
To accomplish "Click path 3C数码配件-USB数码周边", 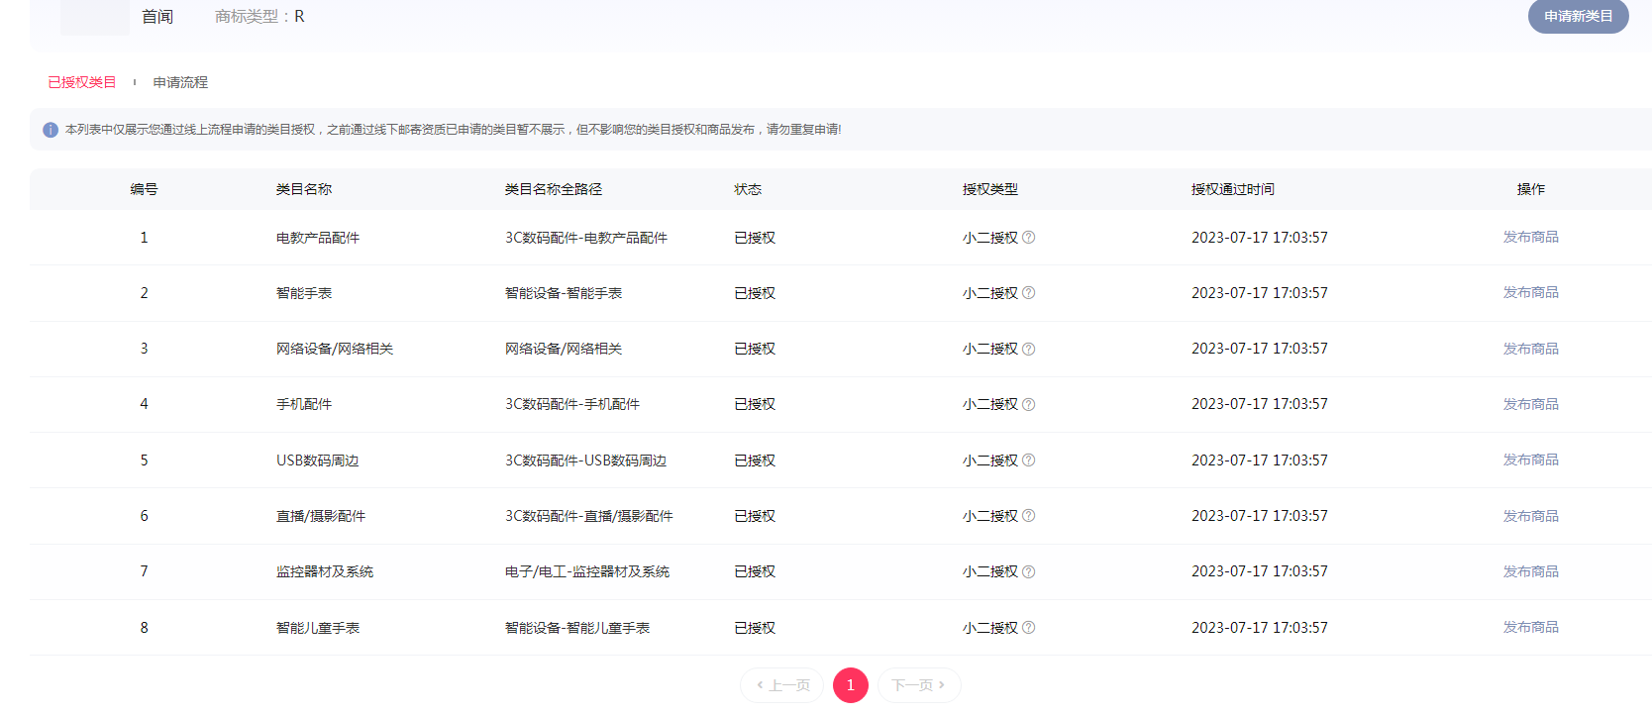I will (x=586, y=460).
